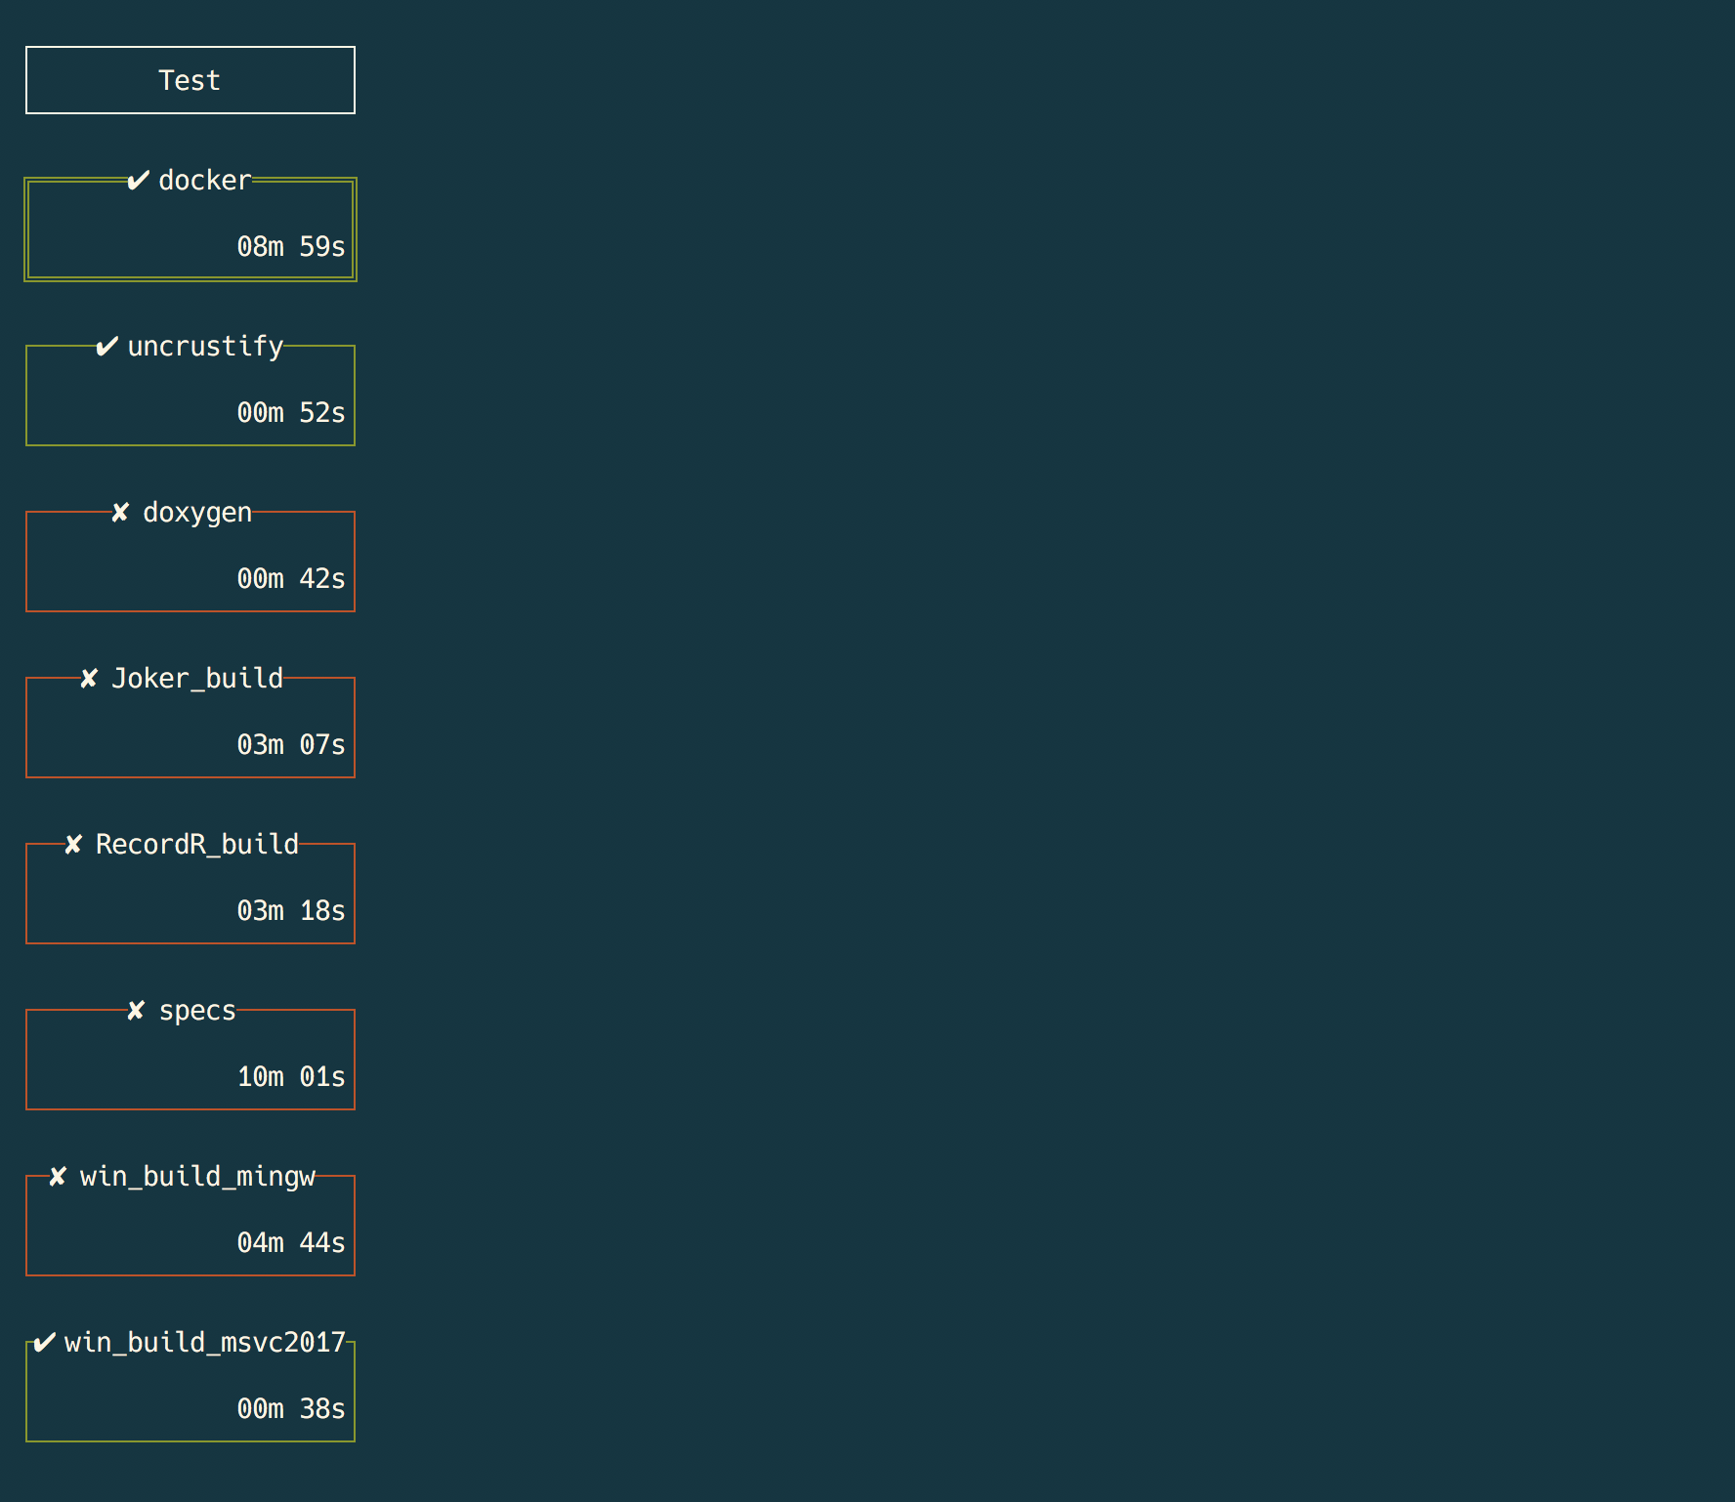Open the failed doxygen stage
1735x1502 pixels.
[190, 561]
